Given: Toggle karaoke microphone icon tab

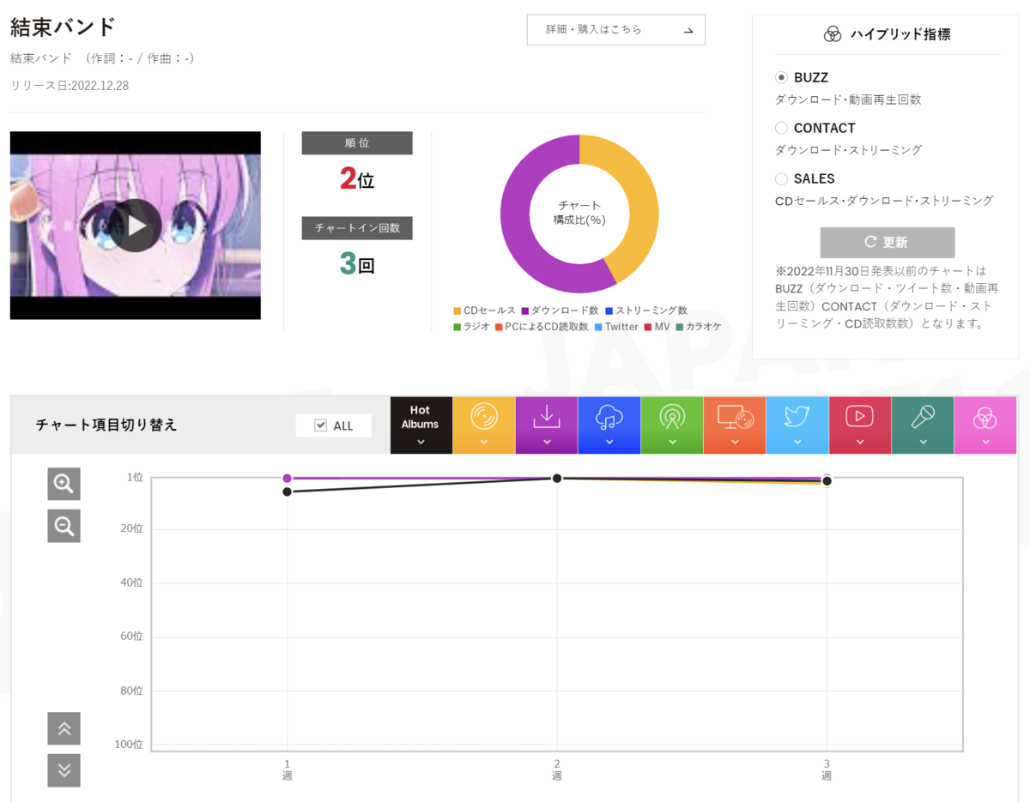Looking at the screenshot, I should click(923, 425).
